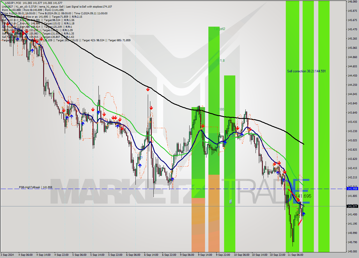Select the '100' Fibonacci level label
359x258 pixels.
[x=221, y=109]
